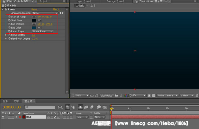Click the About link of Ramp effect

(57, 9)
